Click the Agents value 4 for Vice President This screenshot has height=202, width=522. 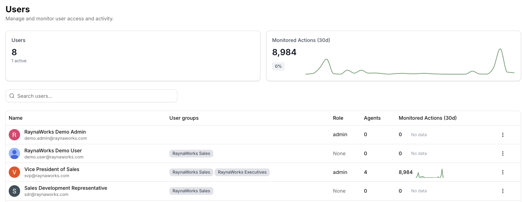[366, 172]
